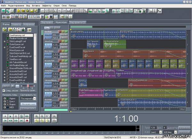This screenshot has height=139, width=192.
Task: Start playback with the Play button
Action: (11, 116)
